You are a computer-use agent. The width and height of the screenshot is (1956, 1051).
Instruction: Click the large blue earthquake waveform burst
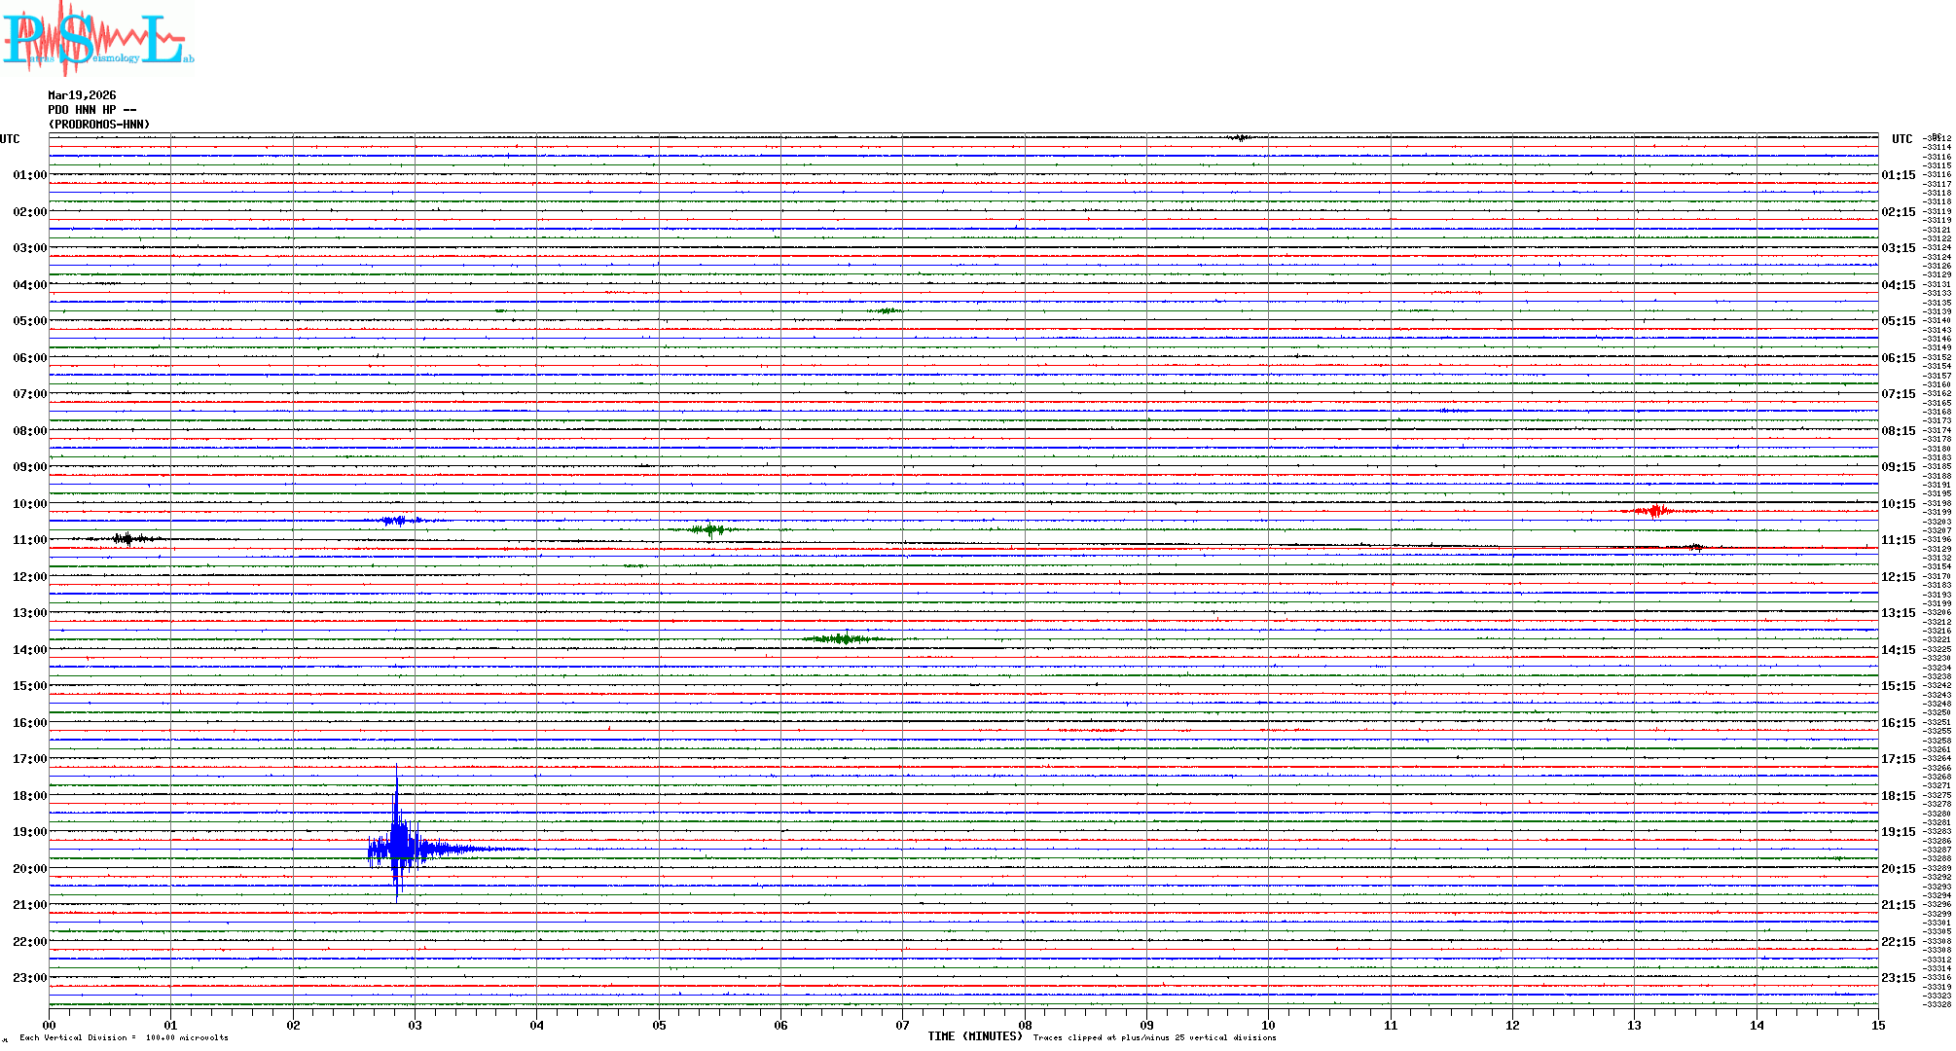click(x=399, y=849)
